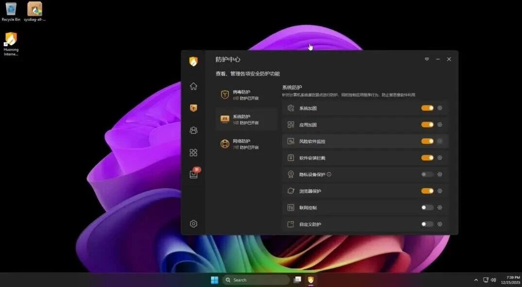Select the Huorong Internet Security desktop shortcut
Screen dimensions: 522x287
(11, 44)
